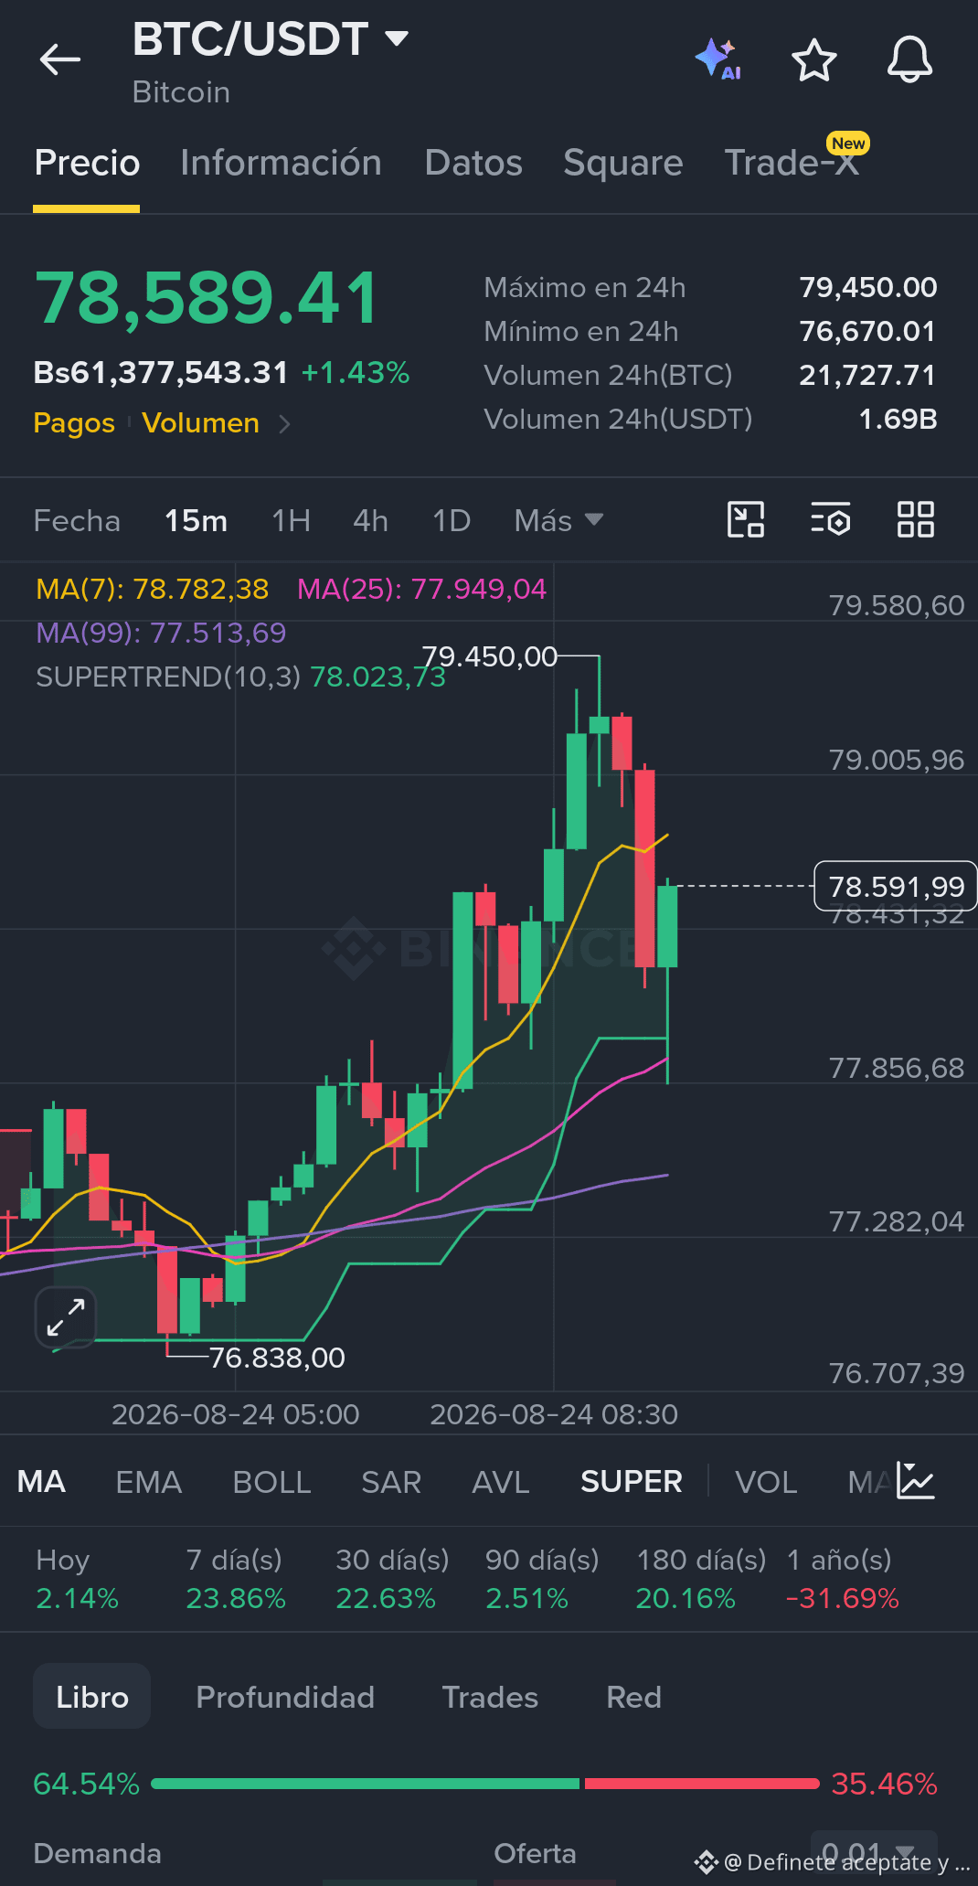This screenshot has height=1886, width=978.
Task: Click the Pagos link
Action: pyautogui.click(x=74, y=423)
